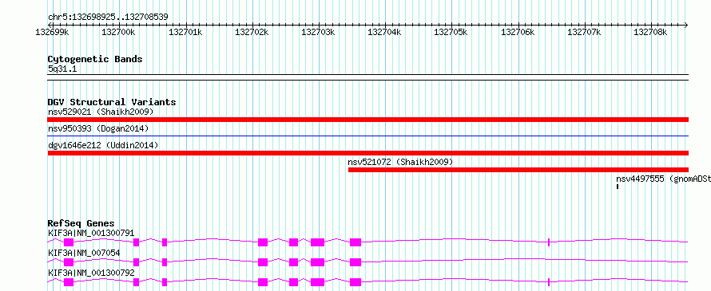Click the thin rightmost exon of NM_001300792
The width and height of the screenshot is (711, 291).
pos(549,282)
